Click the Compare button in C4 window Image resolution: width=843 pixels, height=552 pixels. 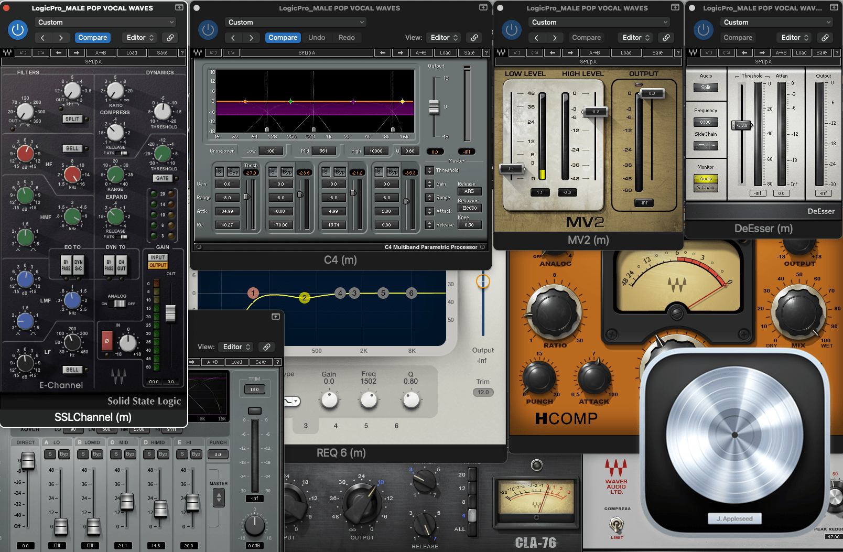tap(283, 38)
